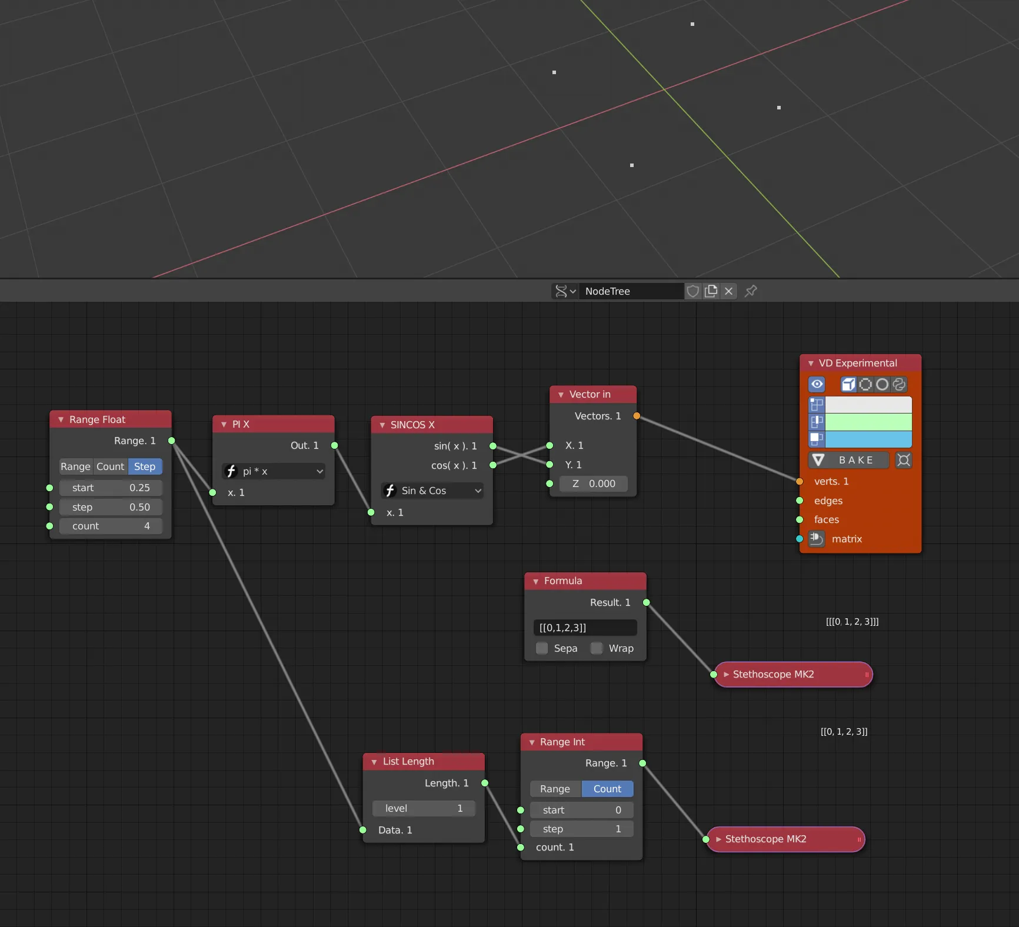Viewport: 1019px width, 927px height.
Task: Click the Formula expression field [[0,1,2,3]]
Action: pyautogui.click(x=585, y=628)
